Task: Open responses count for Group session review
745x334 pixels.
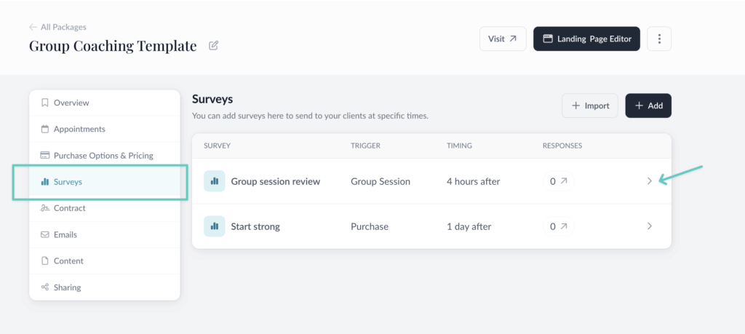Action: [x=557, y=181]
